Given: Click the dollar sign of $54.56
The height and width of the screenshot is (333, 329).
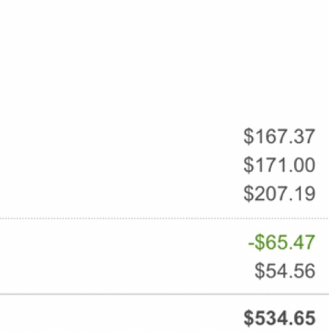Looking at the screenshot, I should [260, 271].
